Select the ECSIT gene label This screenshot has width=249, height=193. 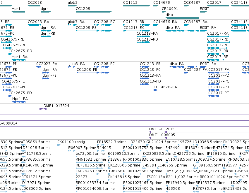[x=204, y=9]
